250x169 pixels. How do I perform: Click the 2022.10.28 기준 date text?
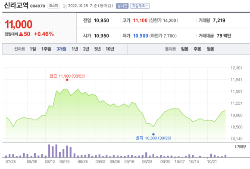(x=91, y=6)
